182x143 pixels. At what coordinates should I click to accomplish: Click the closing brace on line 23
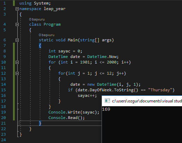click(20, 135)
